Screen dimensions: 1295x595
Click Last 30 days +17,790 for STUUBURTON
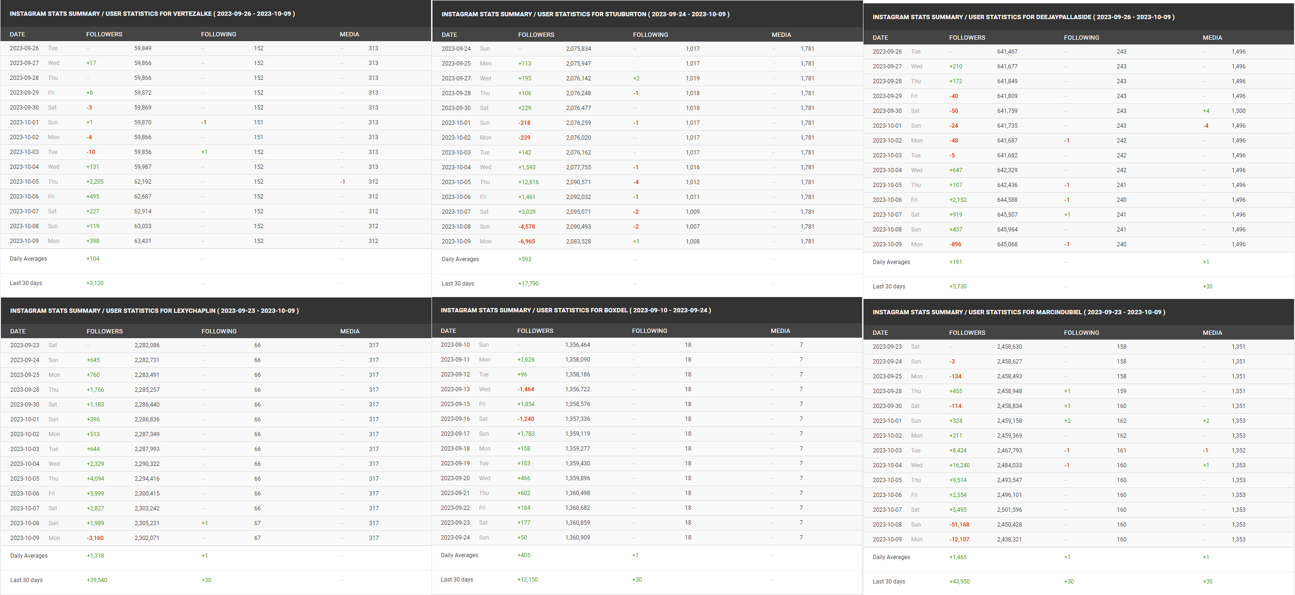(x=528, y=284)
